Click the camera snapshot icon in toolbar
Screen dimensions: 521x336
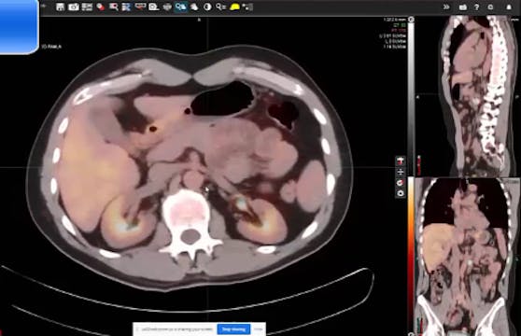click(74, 7)
